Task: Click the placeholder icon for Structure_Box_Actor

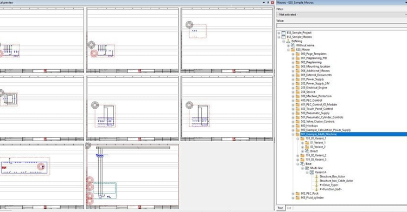Action: 316,177
